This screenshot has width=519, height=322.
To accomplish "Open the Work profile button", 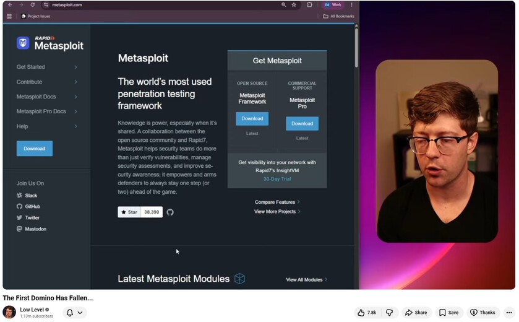I will [333, 4].
